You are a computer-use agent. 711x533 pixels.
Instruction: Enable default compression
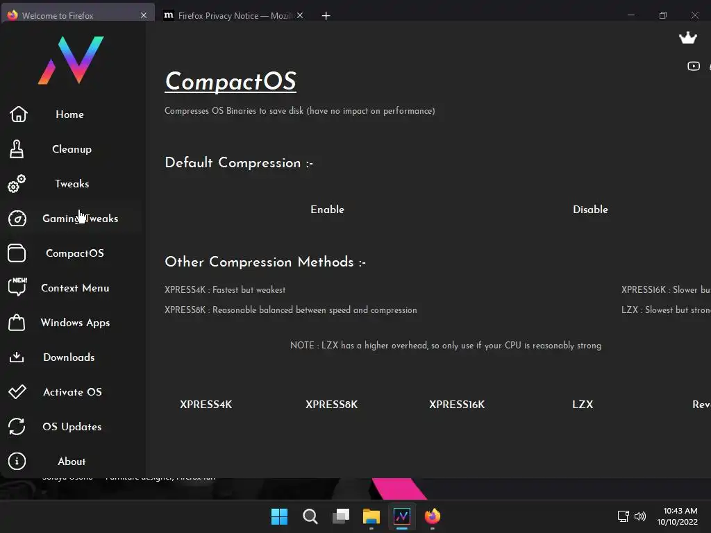pos(327,210)
